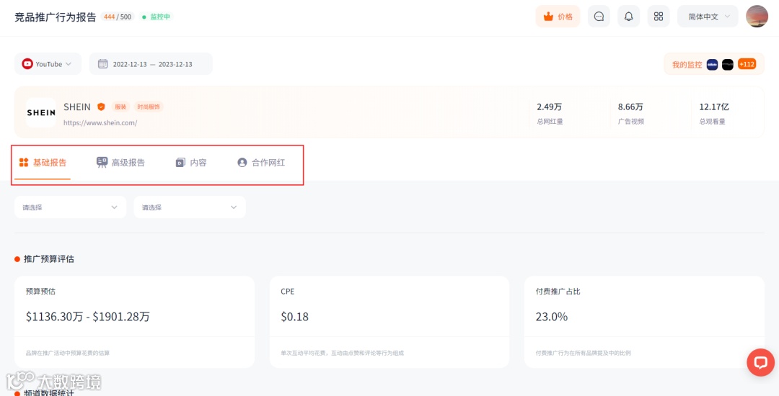The image size is (779, 396).
Task: Open the apps grid icon
Action: click(659, 17)
